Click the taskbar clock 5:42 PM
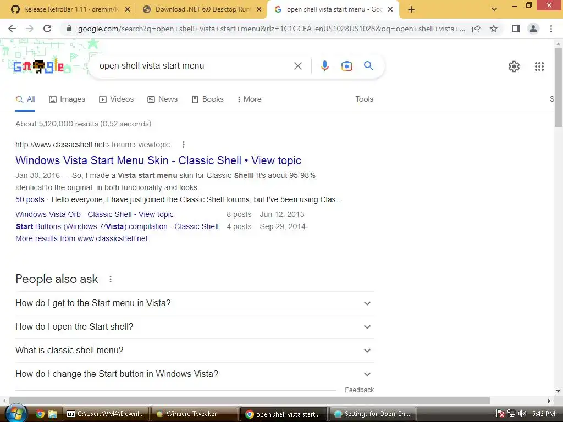 (x=543, y=414)
